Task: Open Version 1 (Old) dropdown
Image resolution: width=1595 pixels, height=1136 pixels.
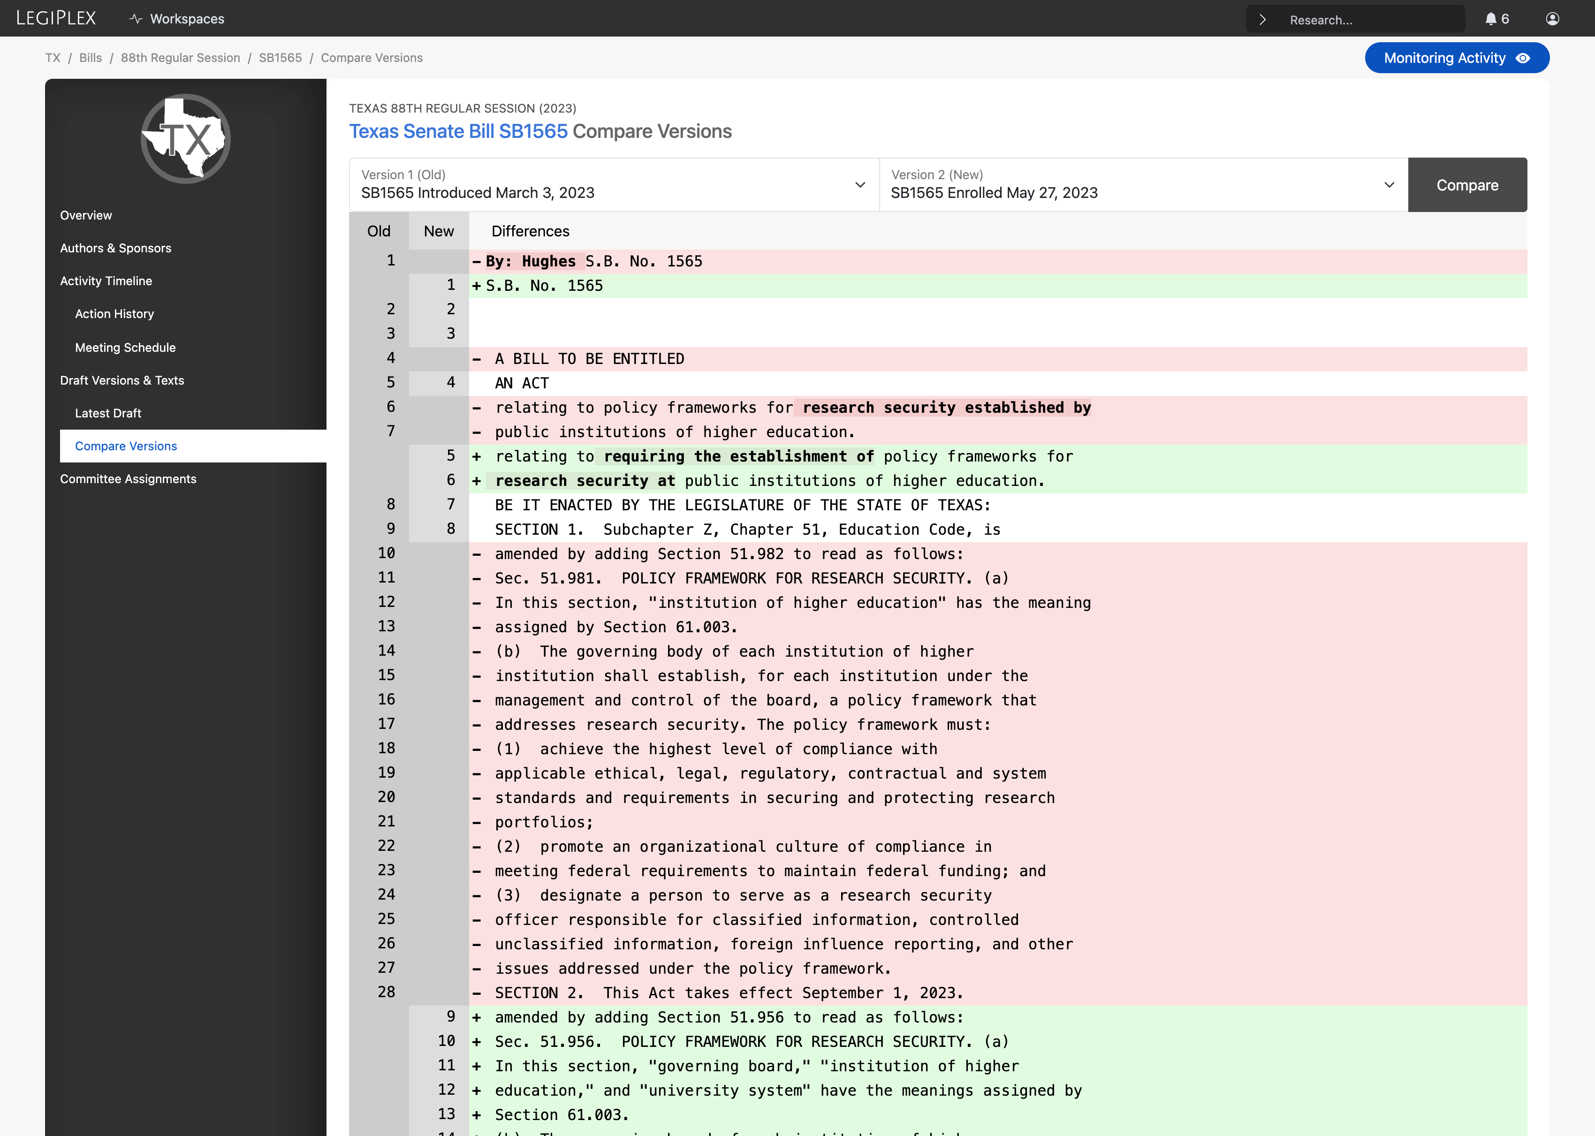Action: [614, 185]
